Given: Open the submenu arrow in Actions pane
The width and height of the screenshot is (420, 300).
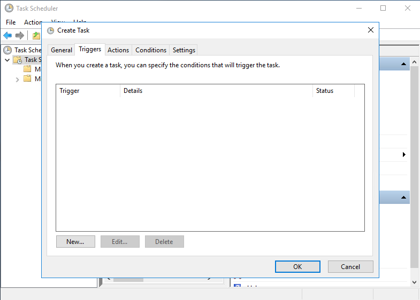Looking at the screenshot, I should [x=404, y=154].
